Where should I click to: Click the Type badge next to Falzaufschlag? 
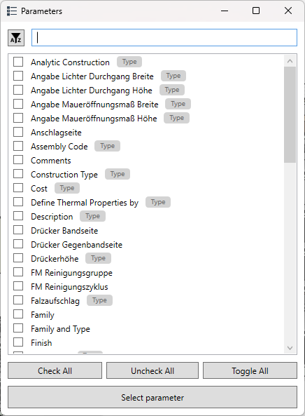99,300
